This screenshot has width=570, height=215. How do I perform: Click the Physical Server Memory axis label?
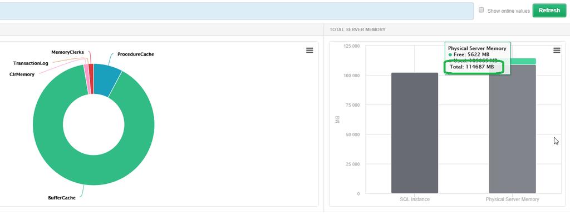click(512, 199)
